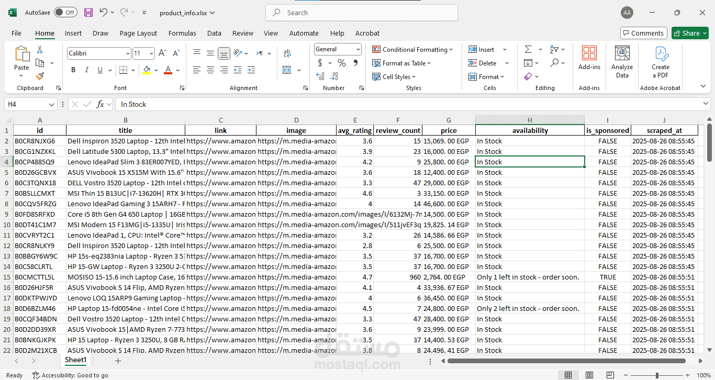
Task: Open the File menu
Action: tap(16, 33)
